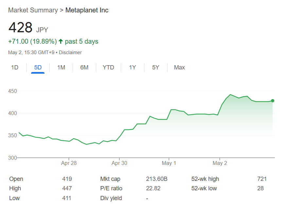Image resolution: width=286 pixels, height=205 pixels.
Task: Open the Disclaimer link
Action: [70, 52]
